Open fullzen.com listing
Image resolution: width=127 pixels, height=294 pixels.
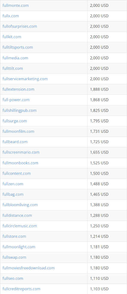[13, 184]
